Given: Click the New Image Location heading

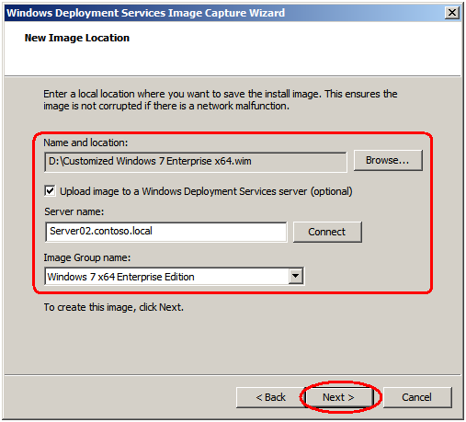Looking at the screenshot, I should (77, 38).
